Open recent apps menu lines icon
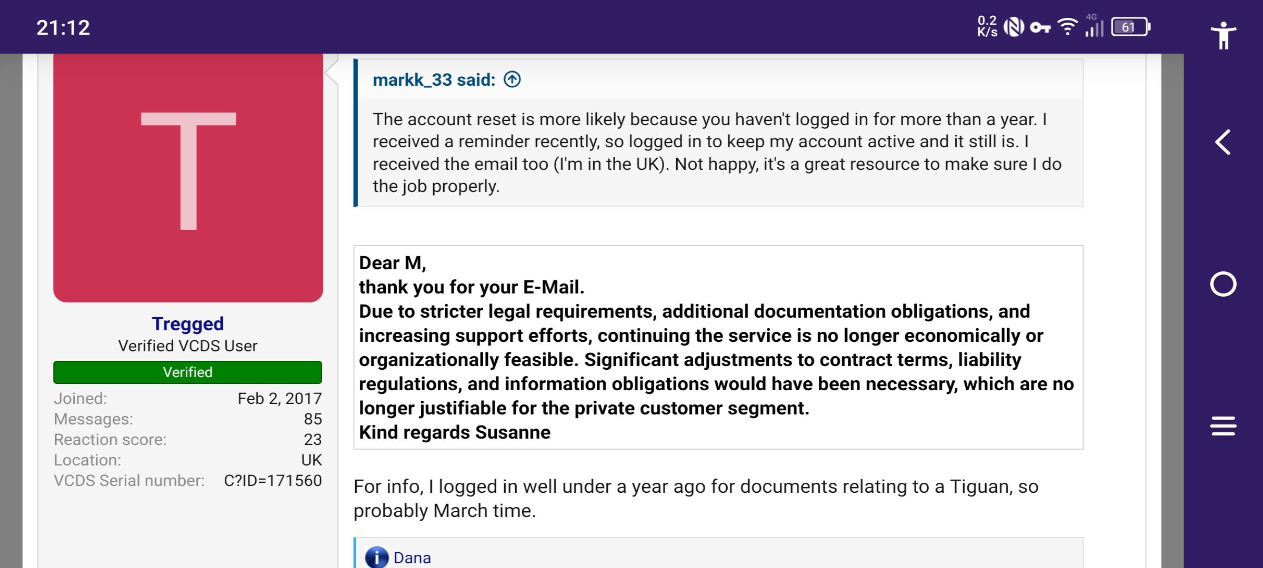This screenshot has width=1263, height=568. point(1223,426)
